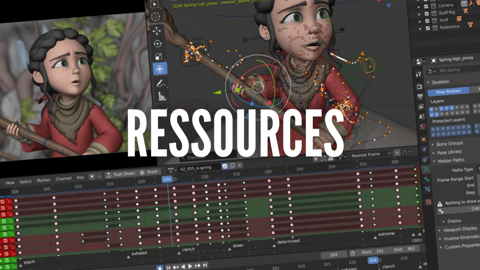Collapse the Skeleton panel
480x270 pixels.
pyautogui.click(x=428, y=82)
